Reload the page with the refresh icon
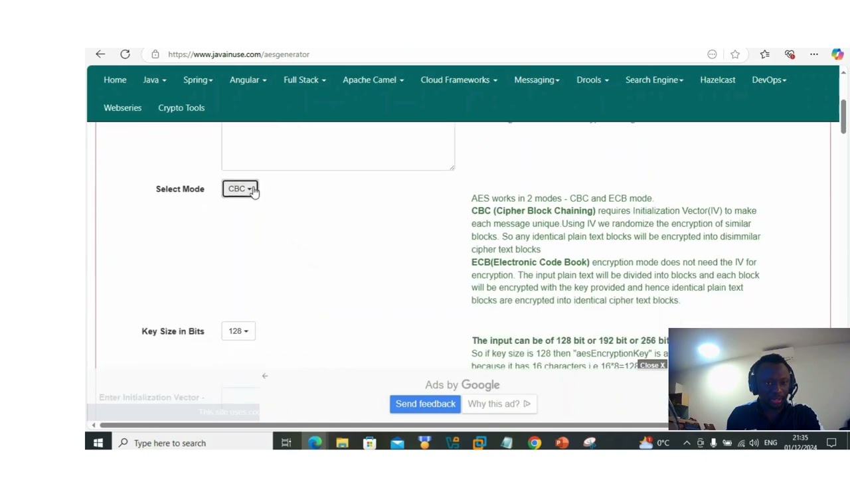Screen dimensions: 850x478 click(x=125, y=54)
